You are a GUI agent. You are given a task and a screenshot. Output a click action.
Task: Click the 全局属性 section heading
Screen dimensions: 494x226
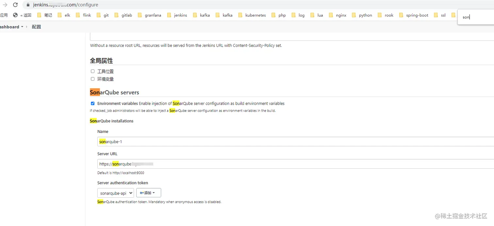coord(101,61)
